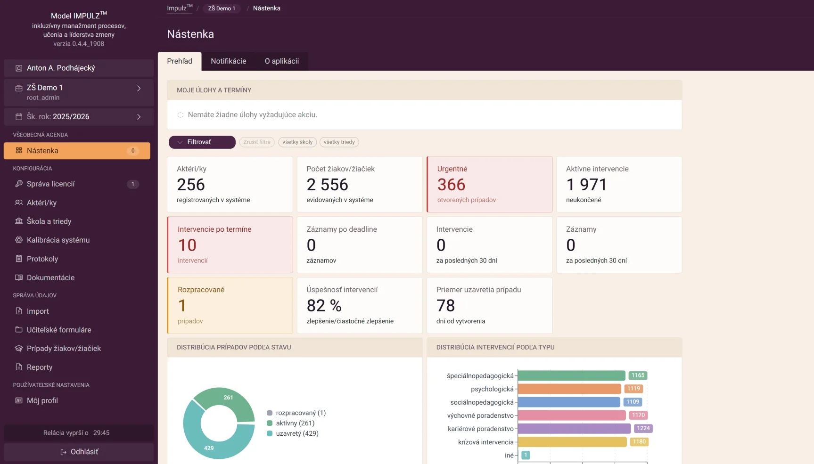
Task: Open Reporty menu item
Action: pyautogui.click(x=77, y=367)
